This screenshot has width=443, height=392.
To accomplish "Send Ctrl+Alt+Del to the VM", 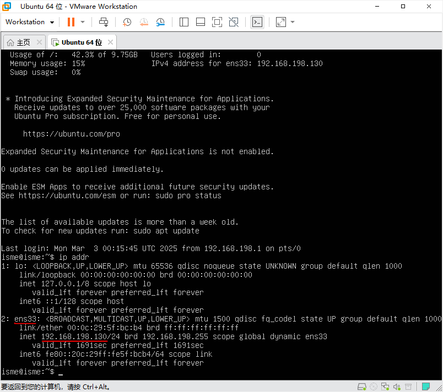I will 104,22.
